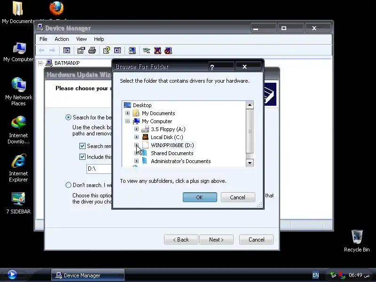Click the Update Driver toolbar icon
This screenshot has width=376, height=282.
click(146, 50)
